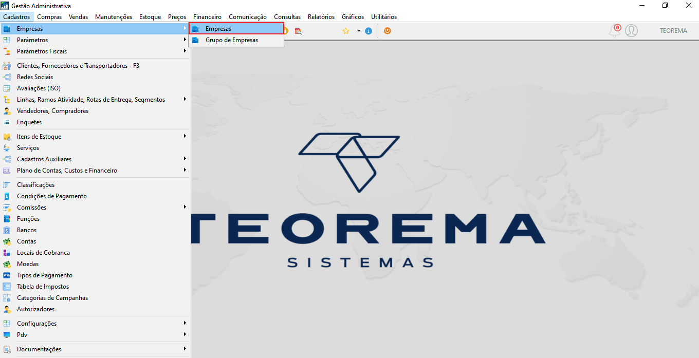
Task: Expand the Itens de Estoque submenu arrow
Action: [185, 136]
